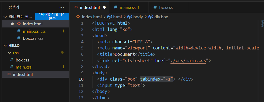Click the closing </html> tag on line 13
Viewport: 264px width, 102px height.
(101, 98)
